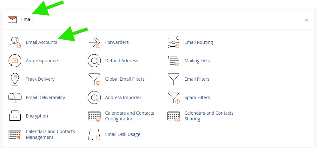Viewport: 317px width, 148px height.
Task: Click the Email Routing icon
Action: point(174,42)
